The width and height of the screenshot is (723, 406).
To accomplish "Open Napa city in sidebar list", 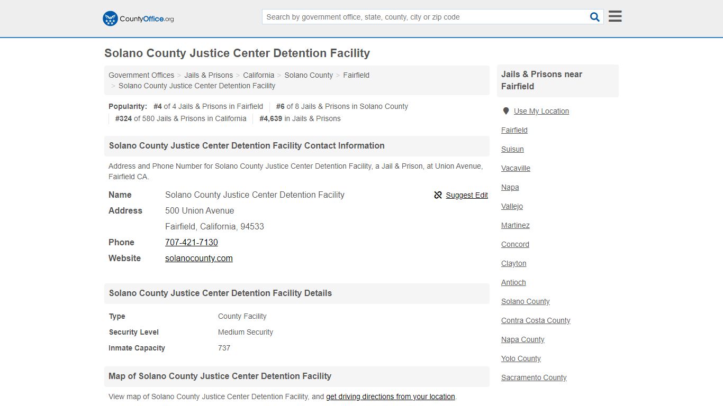I will click(x=510, y=187).
